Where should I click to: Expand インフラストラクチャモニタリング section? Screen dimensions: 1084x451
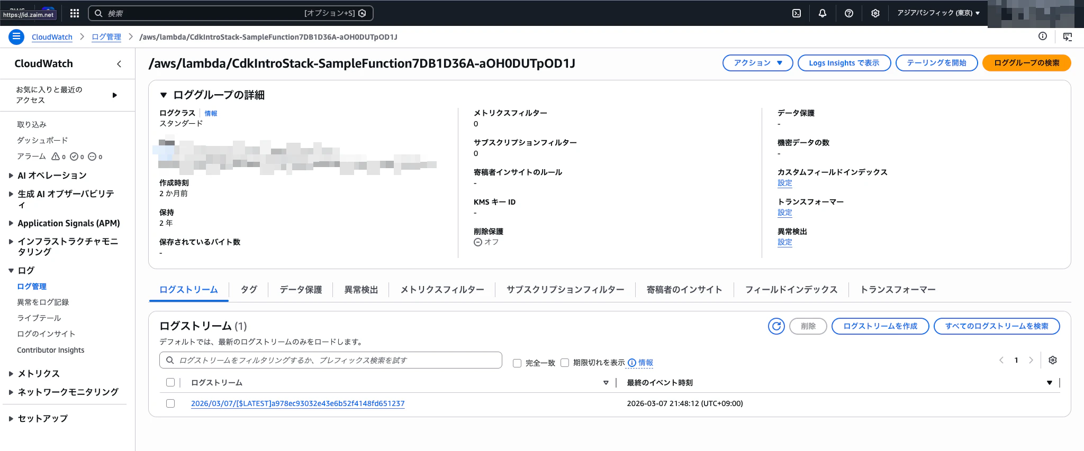point(11,242)
